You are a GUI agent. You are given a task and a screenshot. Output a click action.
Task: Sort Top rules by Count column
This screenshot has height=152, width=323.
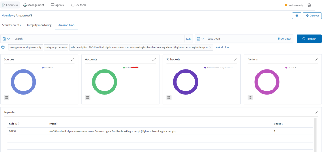(x=278, y=124)
